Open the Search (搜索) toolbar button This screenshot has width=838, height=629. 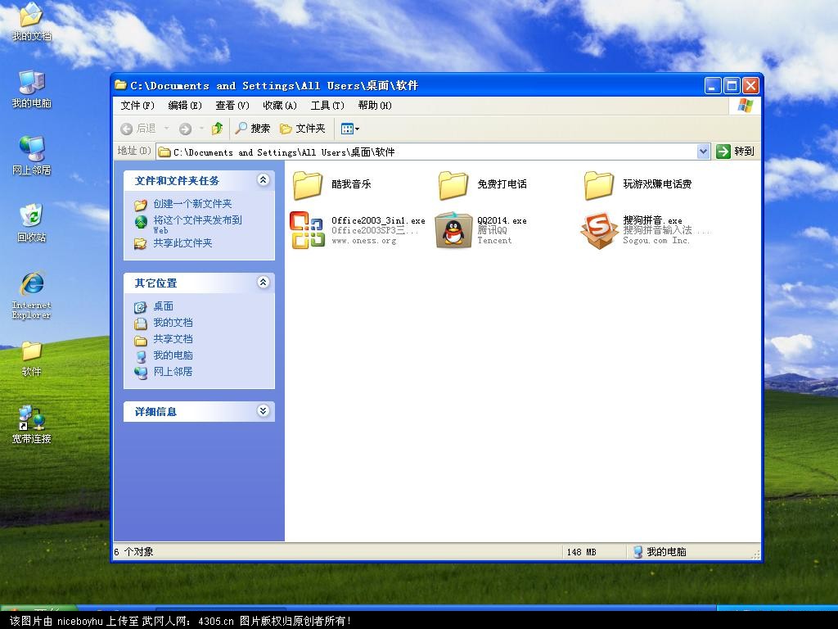tap(253, 129)
